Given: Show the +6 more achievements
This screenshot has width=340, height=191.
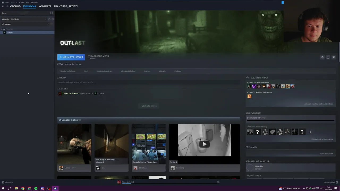Looking at the screenshot, I should click(x=309, y=132).
